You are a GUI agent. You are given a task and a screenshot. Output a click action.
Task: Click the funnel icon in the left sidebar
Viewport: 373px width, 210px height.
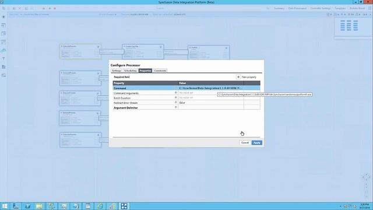tap(3, 58)
